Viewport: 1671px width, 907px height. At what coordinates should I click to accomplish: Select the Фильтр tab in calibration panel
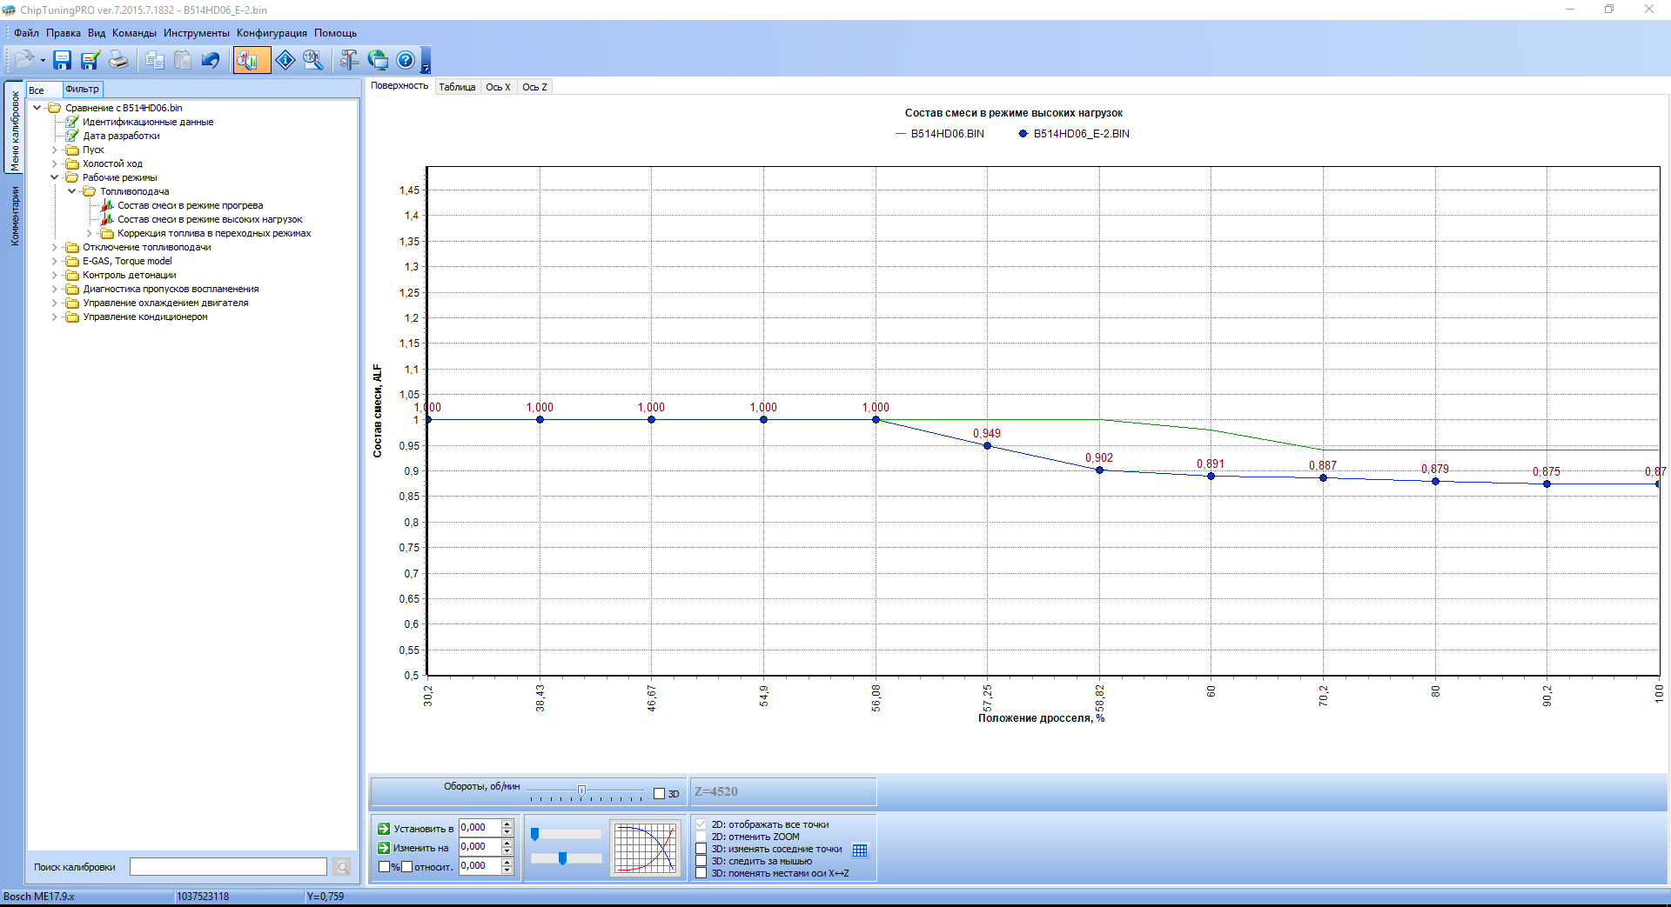tap(82, 90)
